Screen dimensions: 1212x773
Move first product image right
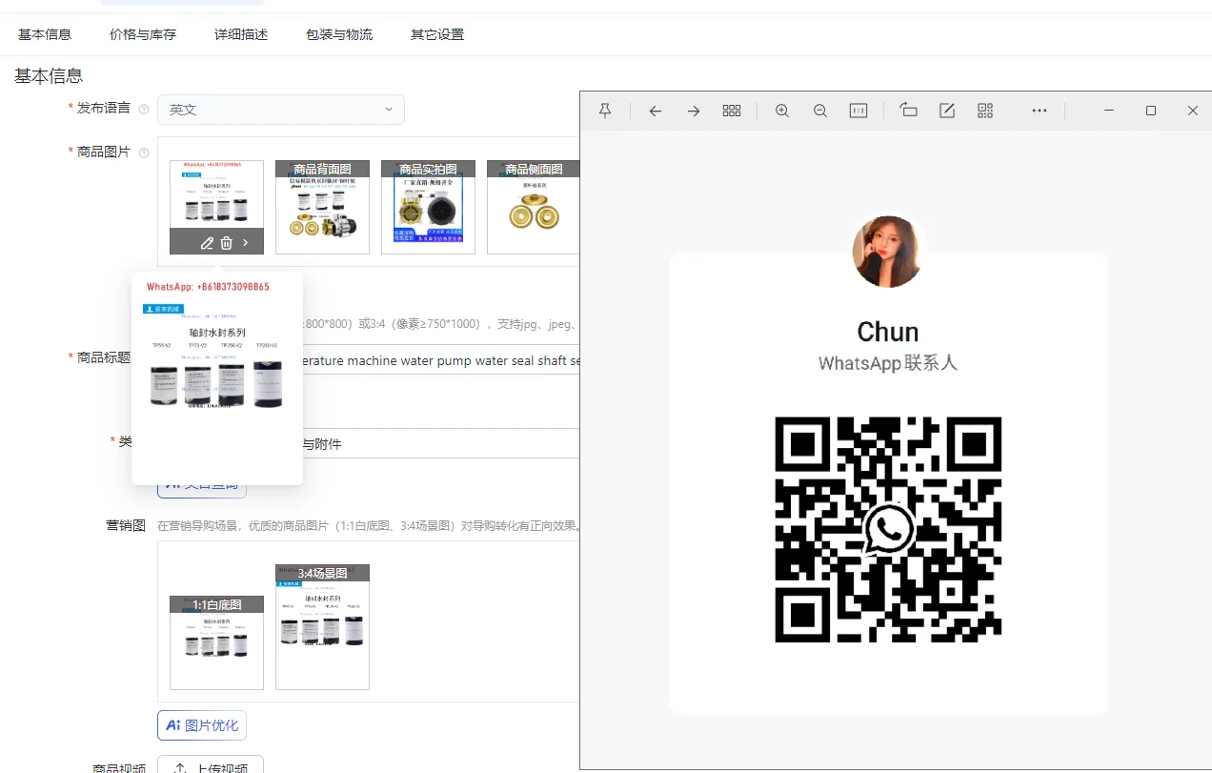click(245, 243)
